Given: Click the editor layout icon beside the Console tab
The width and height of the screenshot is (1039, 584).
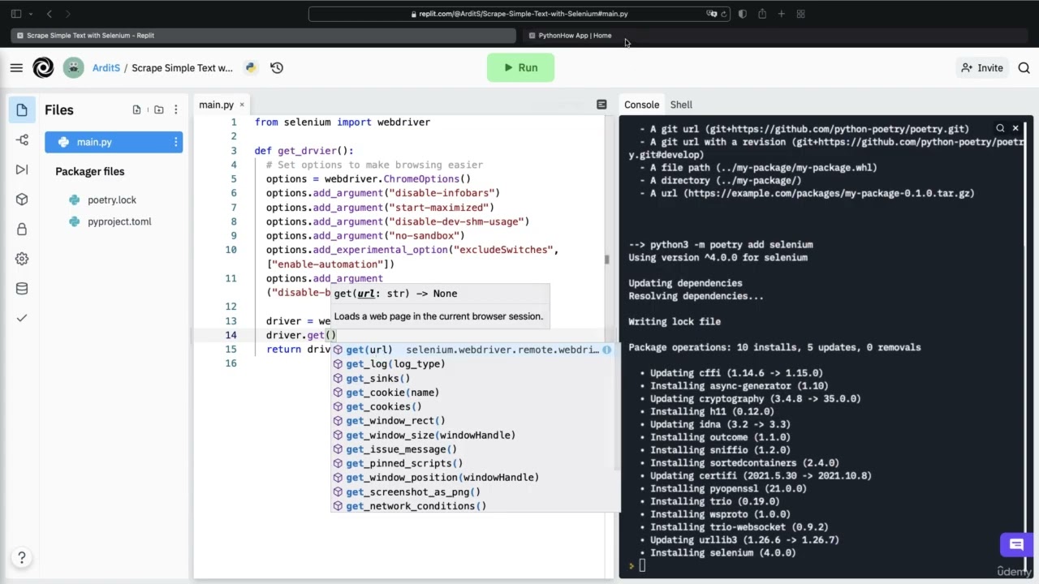Looking at the screenshot, I should (601, 105).
